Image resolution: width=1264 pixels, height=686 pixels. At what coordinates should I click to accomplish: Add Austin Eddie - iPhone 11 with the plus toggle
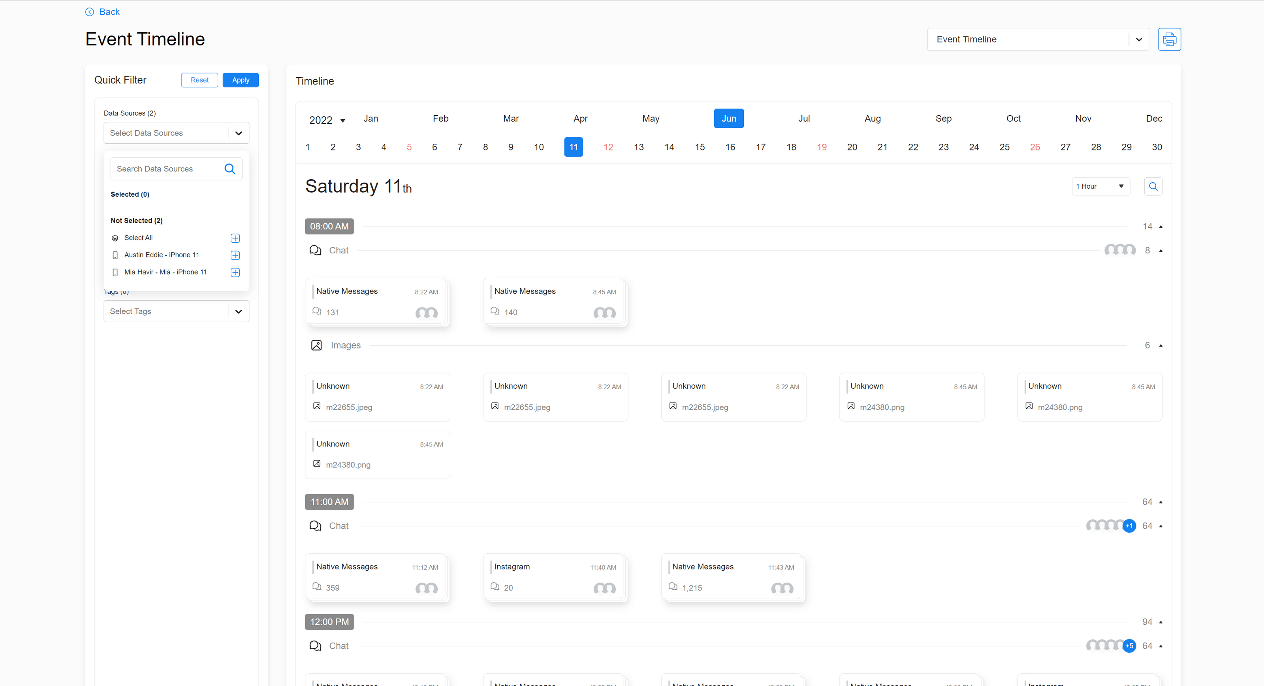(x=235, y=255)
